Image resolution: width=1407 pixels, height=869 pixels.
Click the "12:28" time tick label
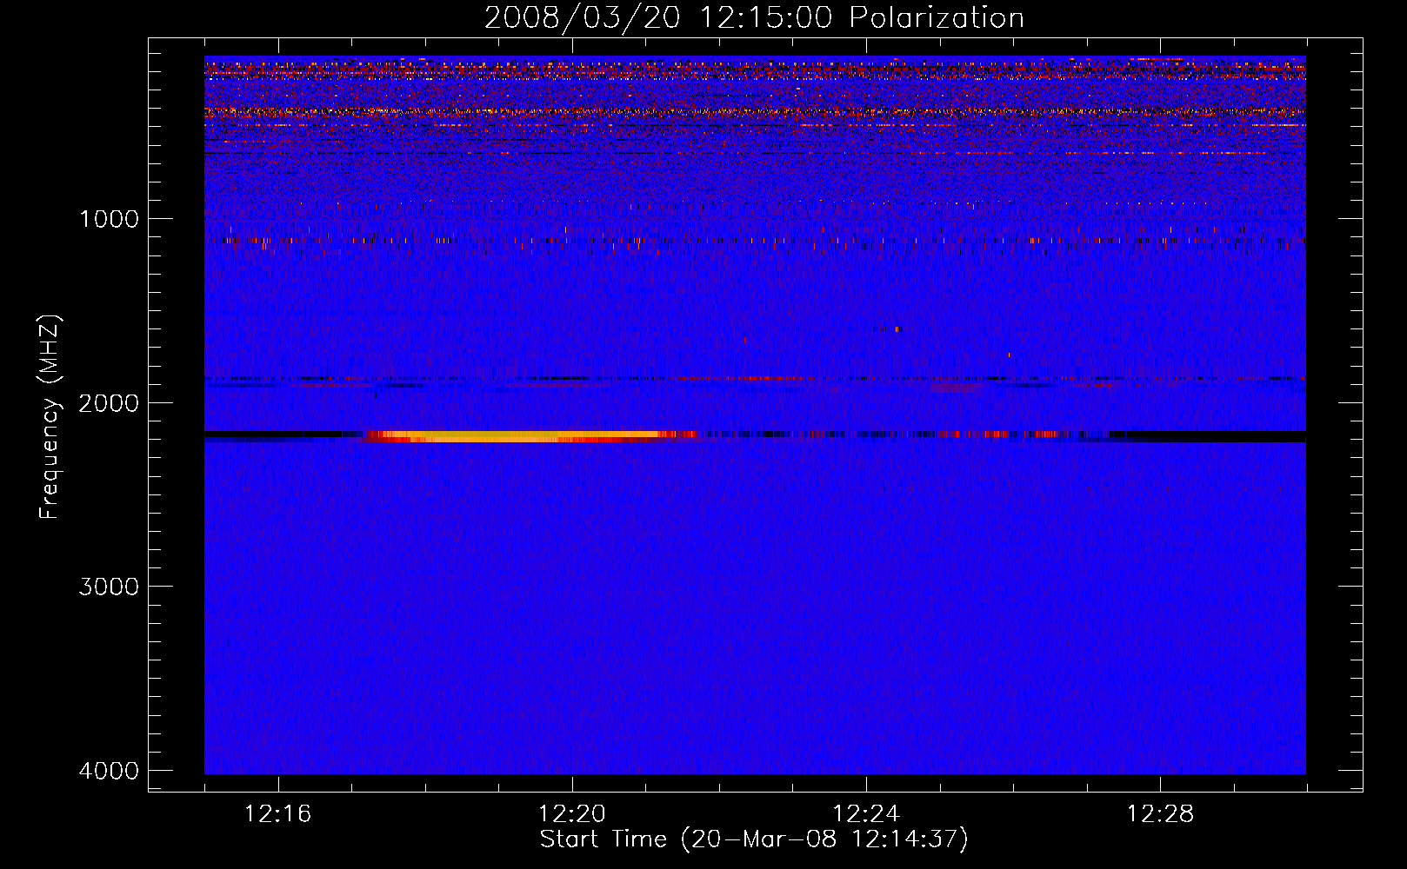(x=1160, y=814)
